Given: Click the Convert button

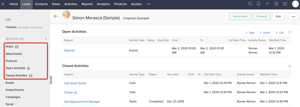Looking at the screenshot, I should [261, 16].
